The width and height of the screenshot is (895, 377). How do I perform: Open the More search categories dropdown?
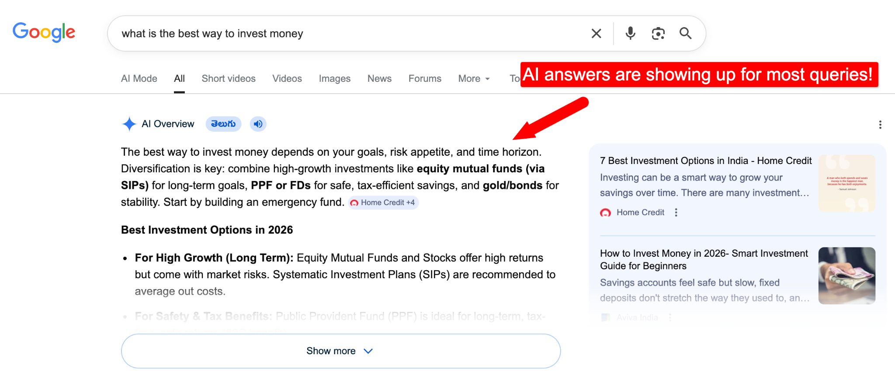point(473,78)
